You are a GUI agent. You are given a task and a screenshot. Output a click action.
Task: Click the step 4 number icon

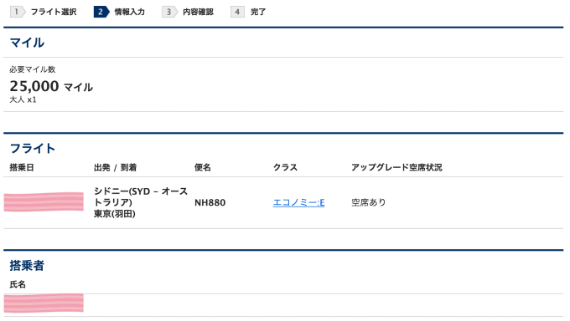(237, 12)
